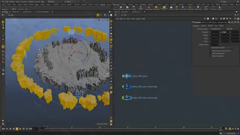Toggle Enable Constraints checkbox
This screenshot has height=135, width=240.
pos(211,56)
